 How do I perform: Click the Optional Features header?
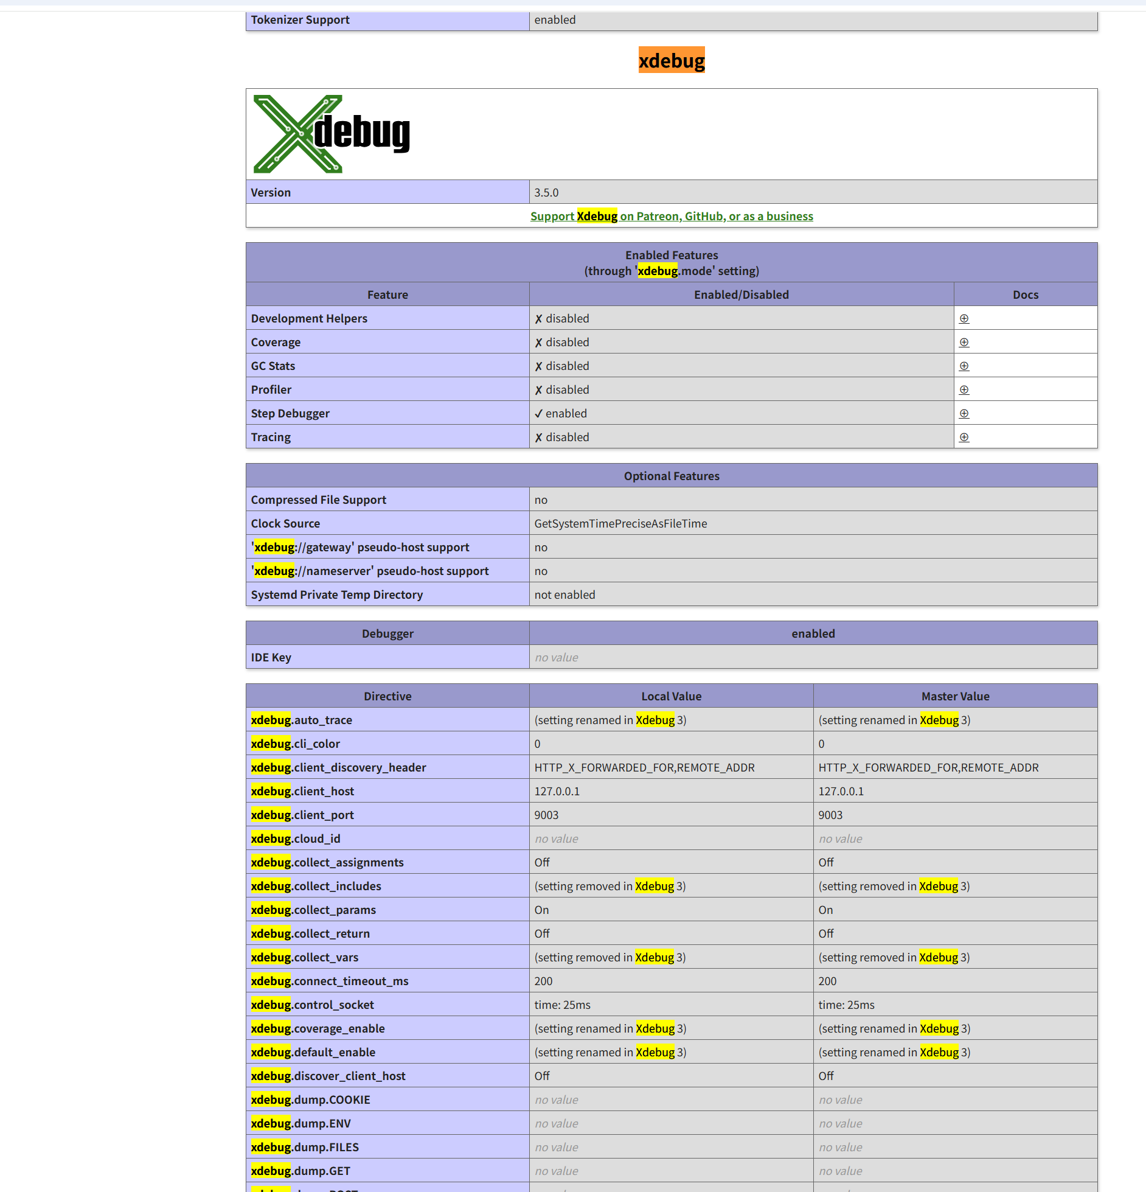(x=672, y=476)
